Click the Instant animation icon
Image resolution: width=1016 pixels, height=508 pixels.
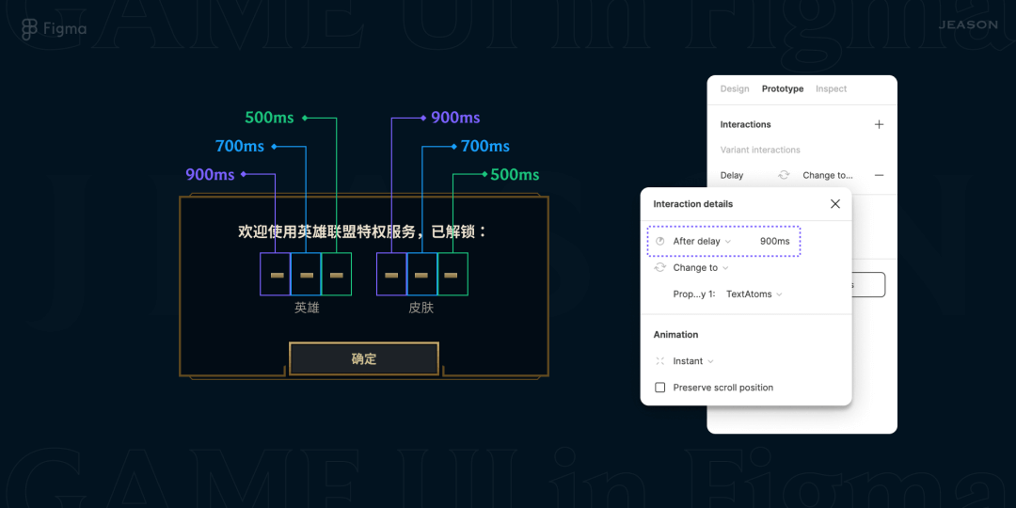[660, 361]
